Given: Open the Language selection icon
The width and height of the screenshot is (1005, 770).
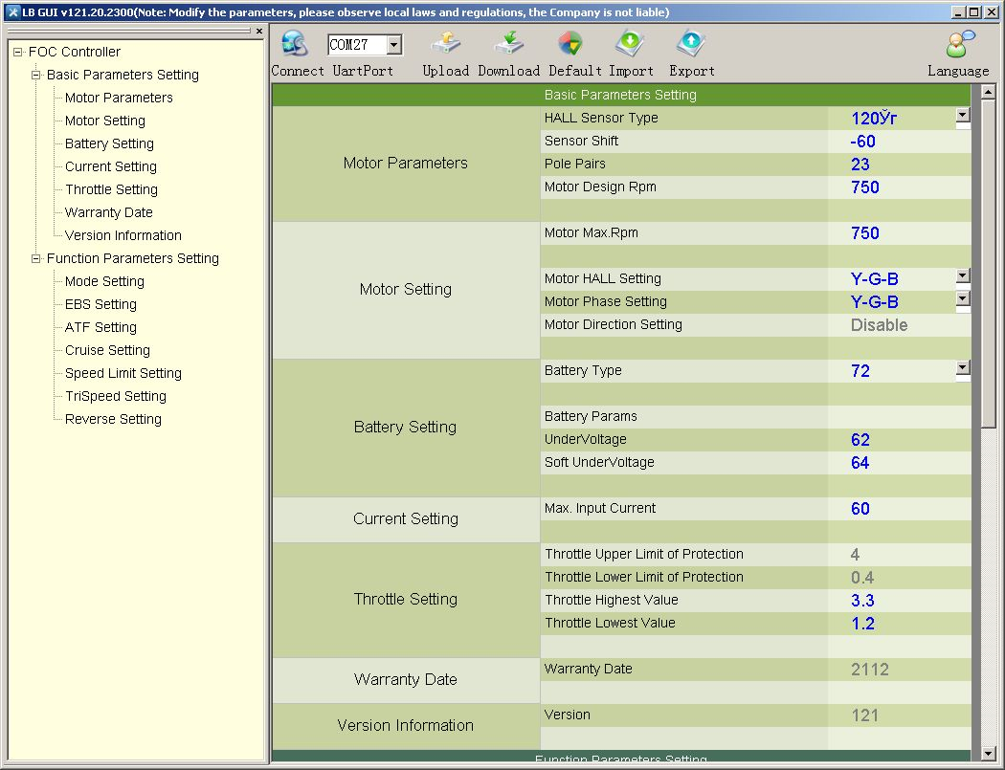Looking at the screenshot, I should (x=958, y=45).
